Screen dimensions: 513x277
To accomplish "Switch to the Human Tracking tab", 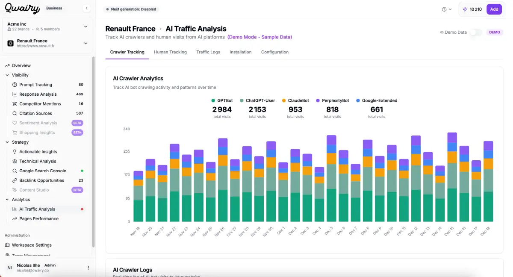I will (170, 52).
